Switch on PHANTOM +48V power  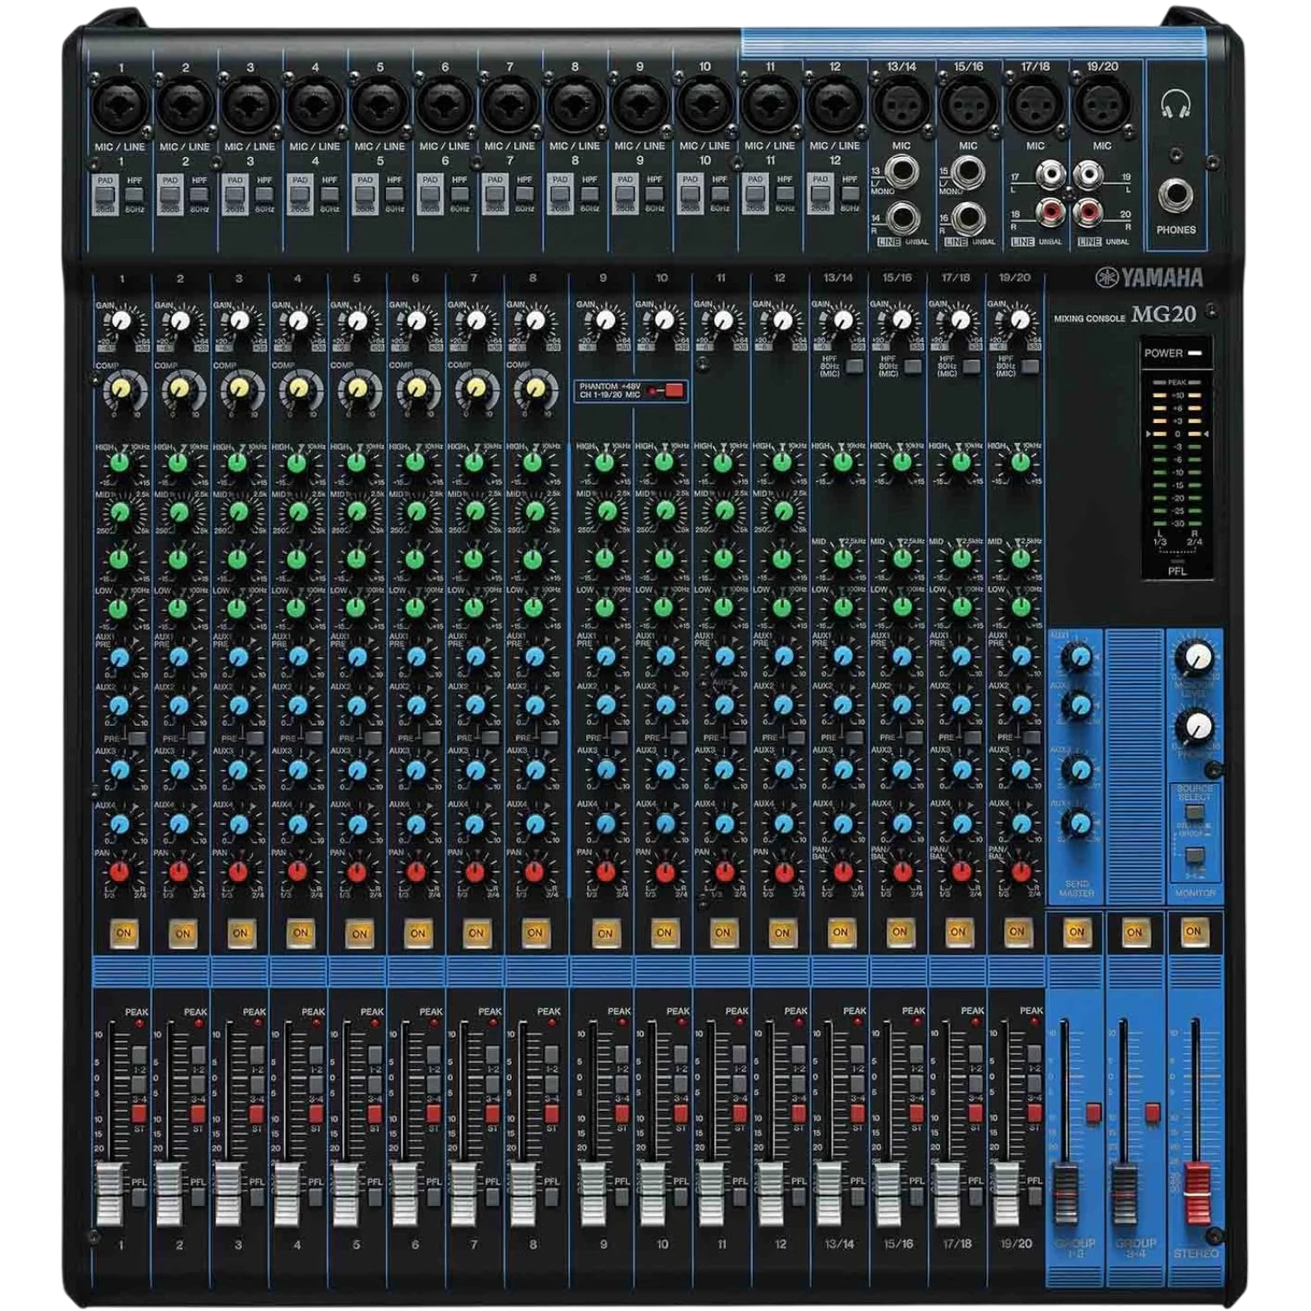pyautogui.click(x=673, y=390)
